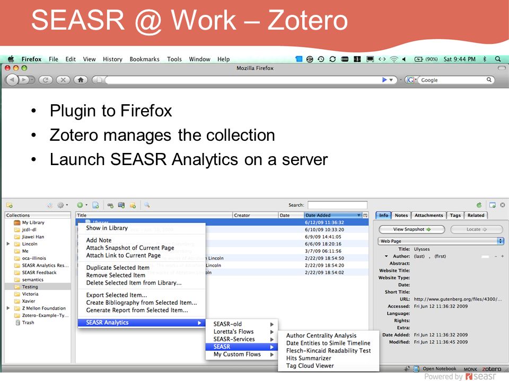Image resolution: width=509 pixels, height=381 pixels.
Task: Click the Firefox back navigation button
Action: point(12,80)
